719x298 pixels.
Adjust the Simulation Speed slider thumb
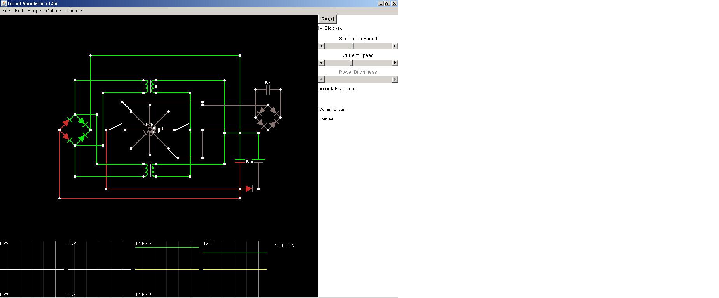point(353,46)
